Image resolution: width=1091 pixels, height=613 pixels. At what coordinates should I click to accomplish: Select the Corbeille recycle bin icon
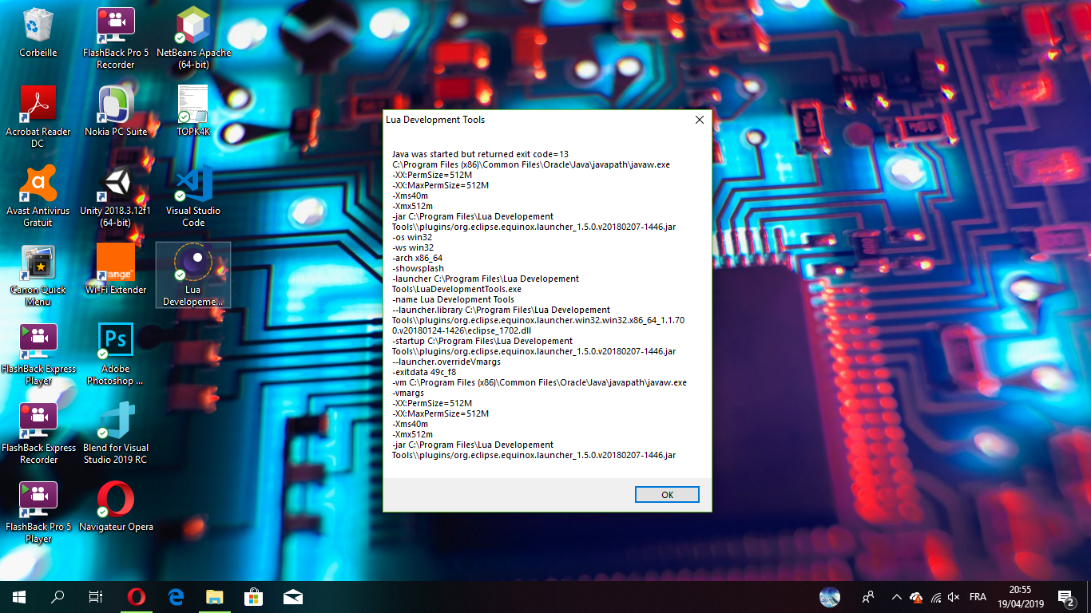tap(38, 33)
